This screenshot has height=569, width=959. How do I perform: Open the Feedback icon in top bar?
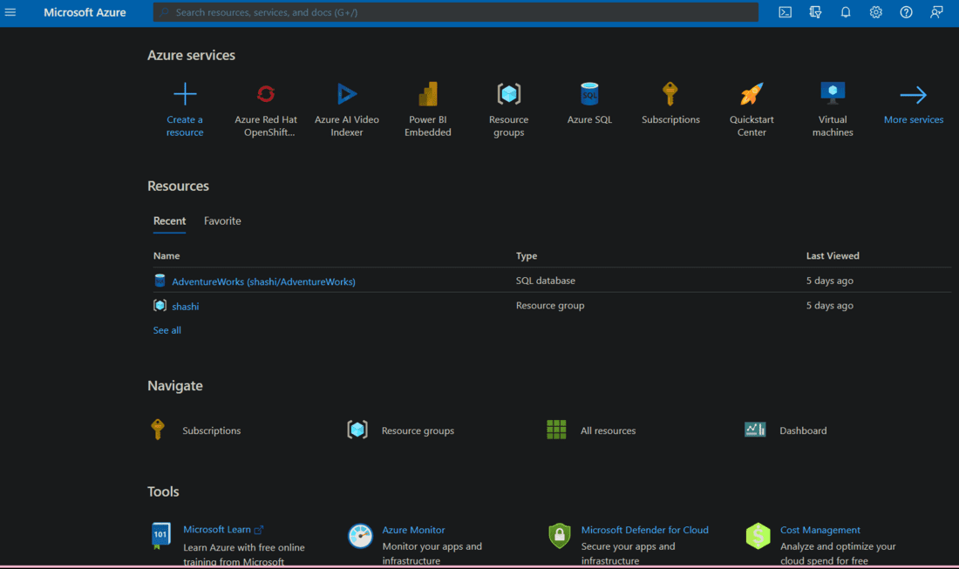tap(936, 12)
